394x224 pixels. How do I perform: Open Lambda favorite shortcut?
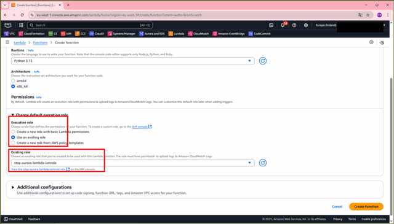pos(177,34)
